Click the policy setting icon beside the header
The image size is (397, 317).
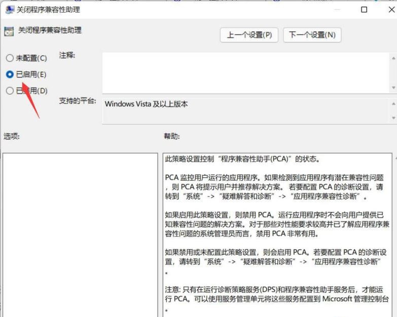9,31
